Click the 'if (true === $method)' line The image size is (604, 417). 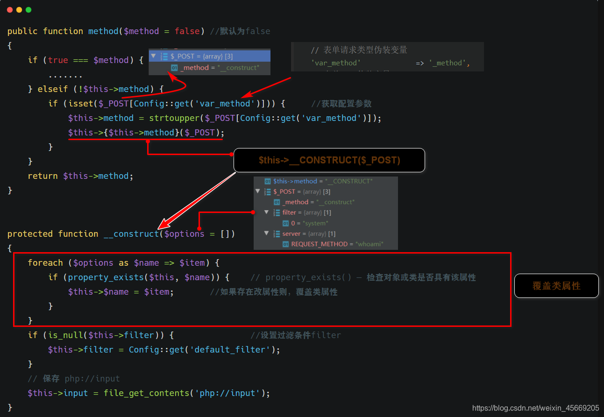click(x=85, y=60)
